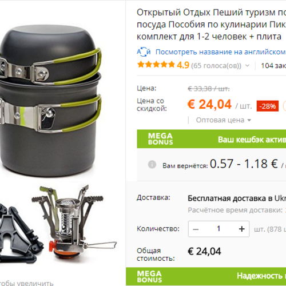Click the 104 orders count

273,66
